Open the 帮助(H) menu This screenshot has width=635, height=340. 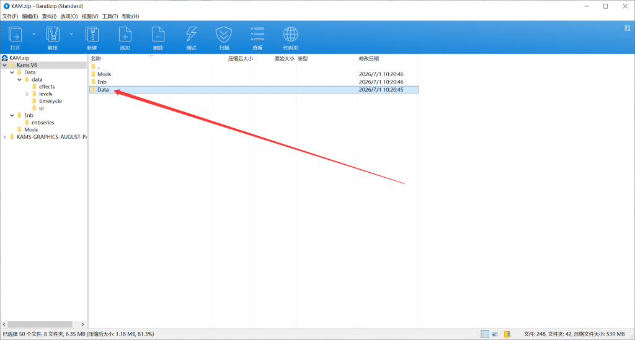pos(130,16)
